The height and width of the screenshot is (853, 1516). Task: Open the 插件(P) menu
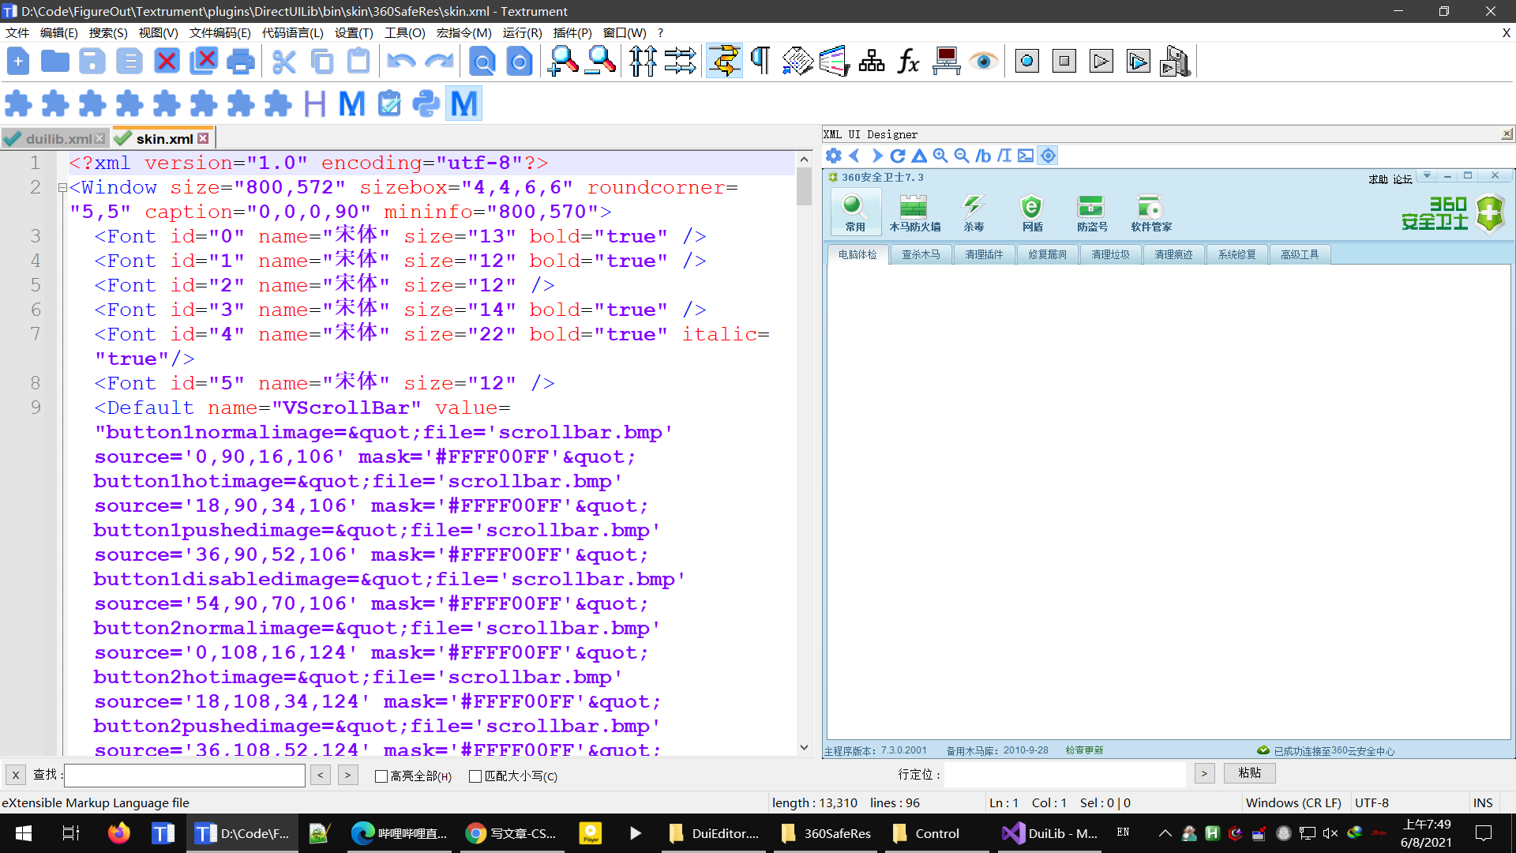[572, 32]
